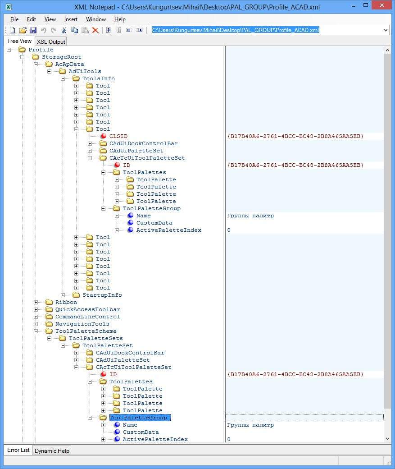Screen dimensions: 395x469
Task: Click the Redo icon
Action: pyautogui.click(x=53, y=29)
